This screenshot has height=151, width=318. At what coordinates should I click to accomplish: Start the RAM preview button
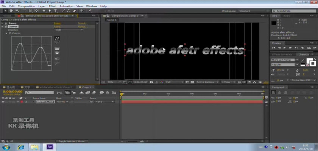click(315, 48)
